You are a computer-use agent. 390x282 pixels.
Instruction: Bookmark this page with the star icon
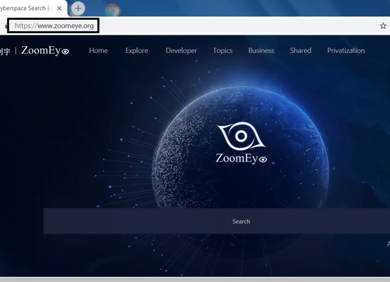(x=383, y=26)
